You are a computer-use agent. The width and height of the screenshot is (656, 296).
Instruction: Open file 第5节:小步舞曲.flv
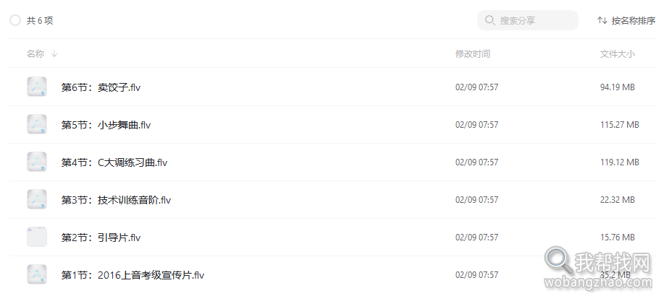[106, 125]
